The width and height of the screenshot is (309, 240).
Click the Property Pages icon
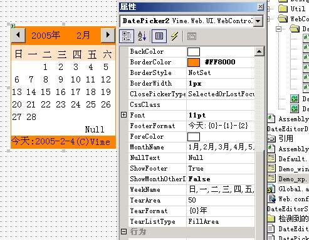tap(192, 36)
